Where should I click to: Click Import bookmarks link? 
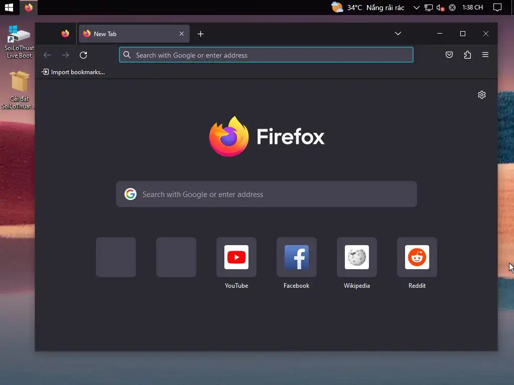[x=73, y=72]
